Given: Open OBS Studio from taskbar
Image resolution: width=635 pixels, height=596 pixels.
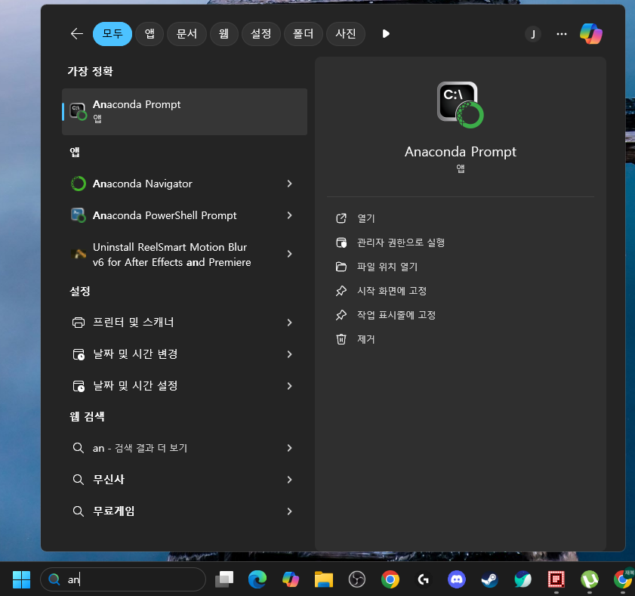Looking at the screenshot, I should pyautogui.click(x=357, y=579).
